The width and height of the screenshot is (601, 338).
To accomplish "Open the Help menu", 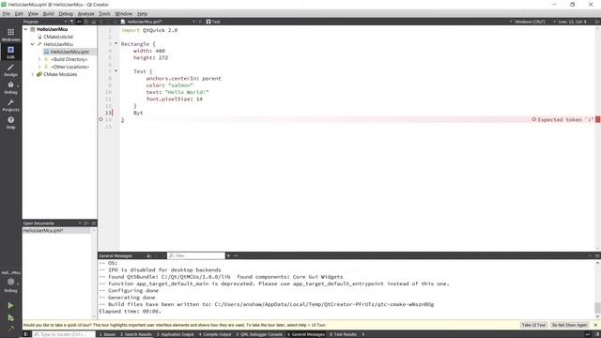I will click(x=142, y=14).
